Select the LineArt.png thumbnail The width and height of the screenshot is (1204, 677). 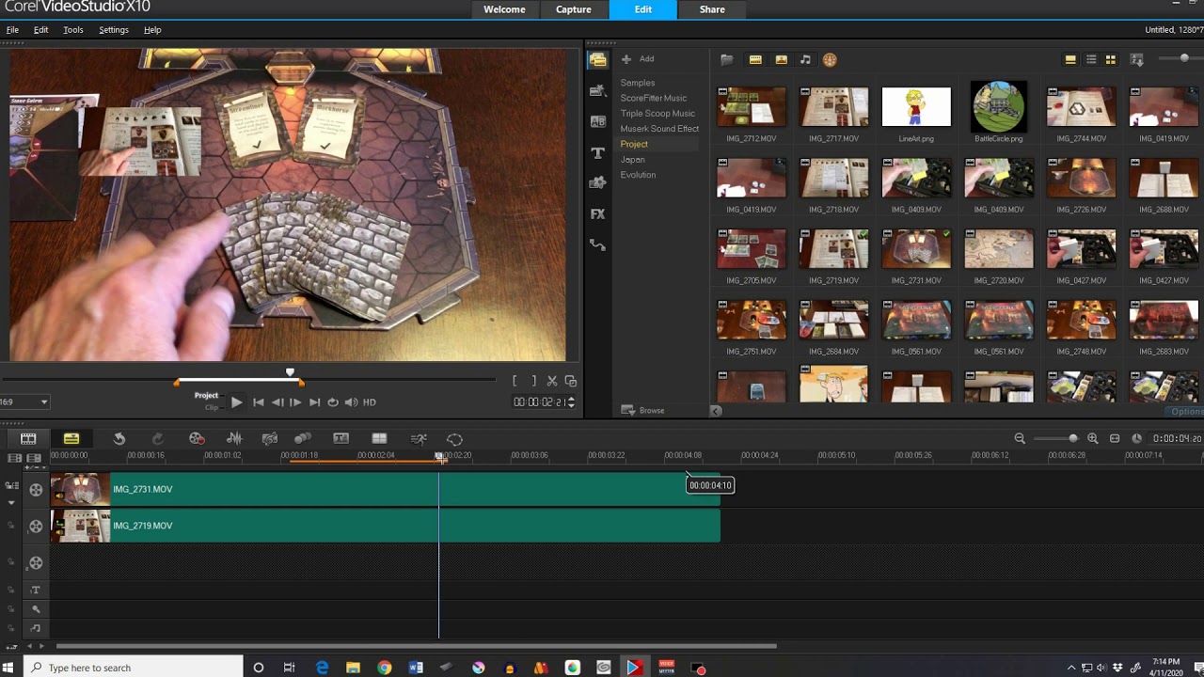tap(916, 107)
